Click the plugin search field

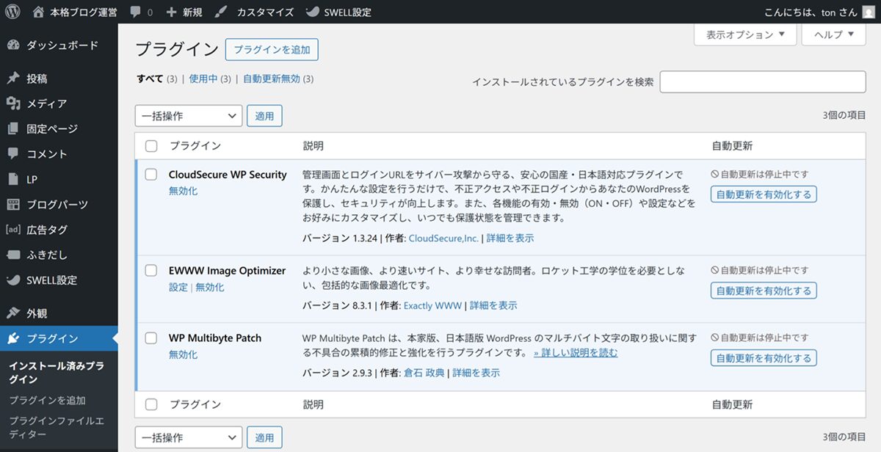[x=762, y=82]
